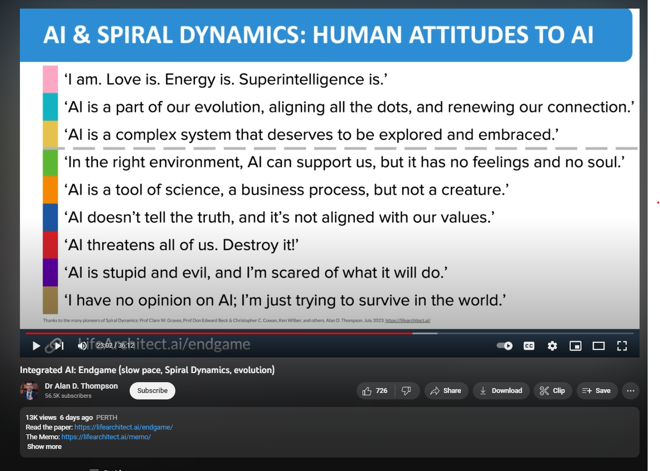Play the video
This screenshot has height=471, width=660.
click(36, 346)
